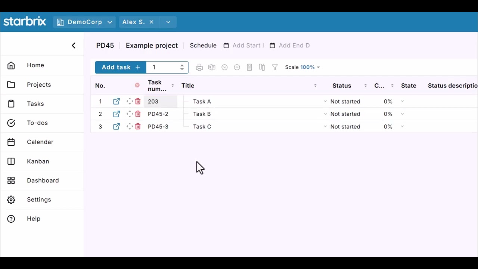This screenshot has width=478, height=269.
Task: Click the Add Start date calendar icon
Action: 226,46
